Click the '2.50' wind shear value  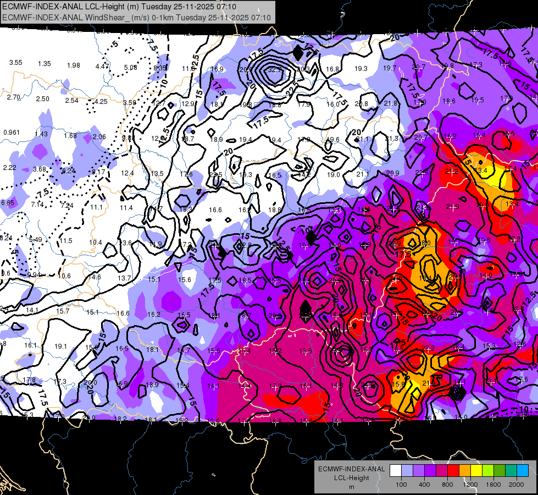[42, 99]
